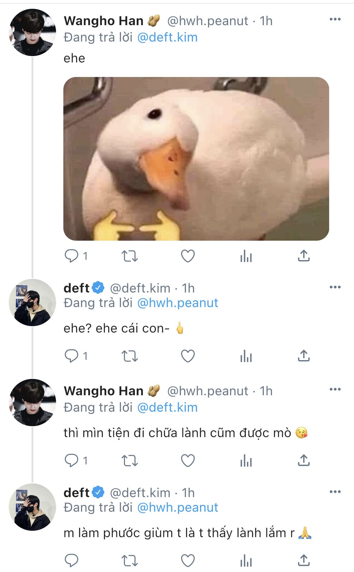Image resolution: width=354 pixels, height=572 pixels.
Task: Open Wangho Han's avatar on the first tweet
Action: pyautogui.click(x=33, y=32)
